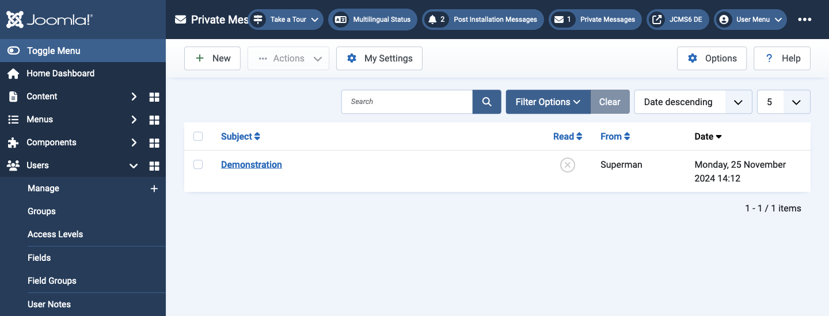Open the Users dashboard grid icon

tap(154, 165)
